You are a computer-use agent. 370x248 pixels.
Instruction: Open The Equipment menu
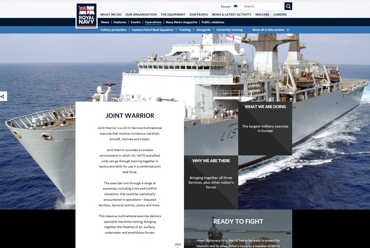tap(173, 14)
